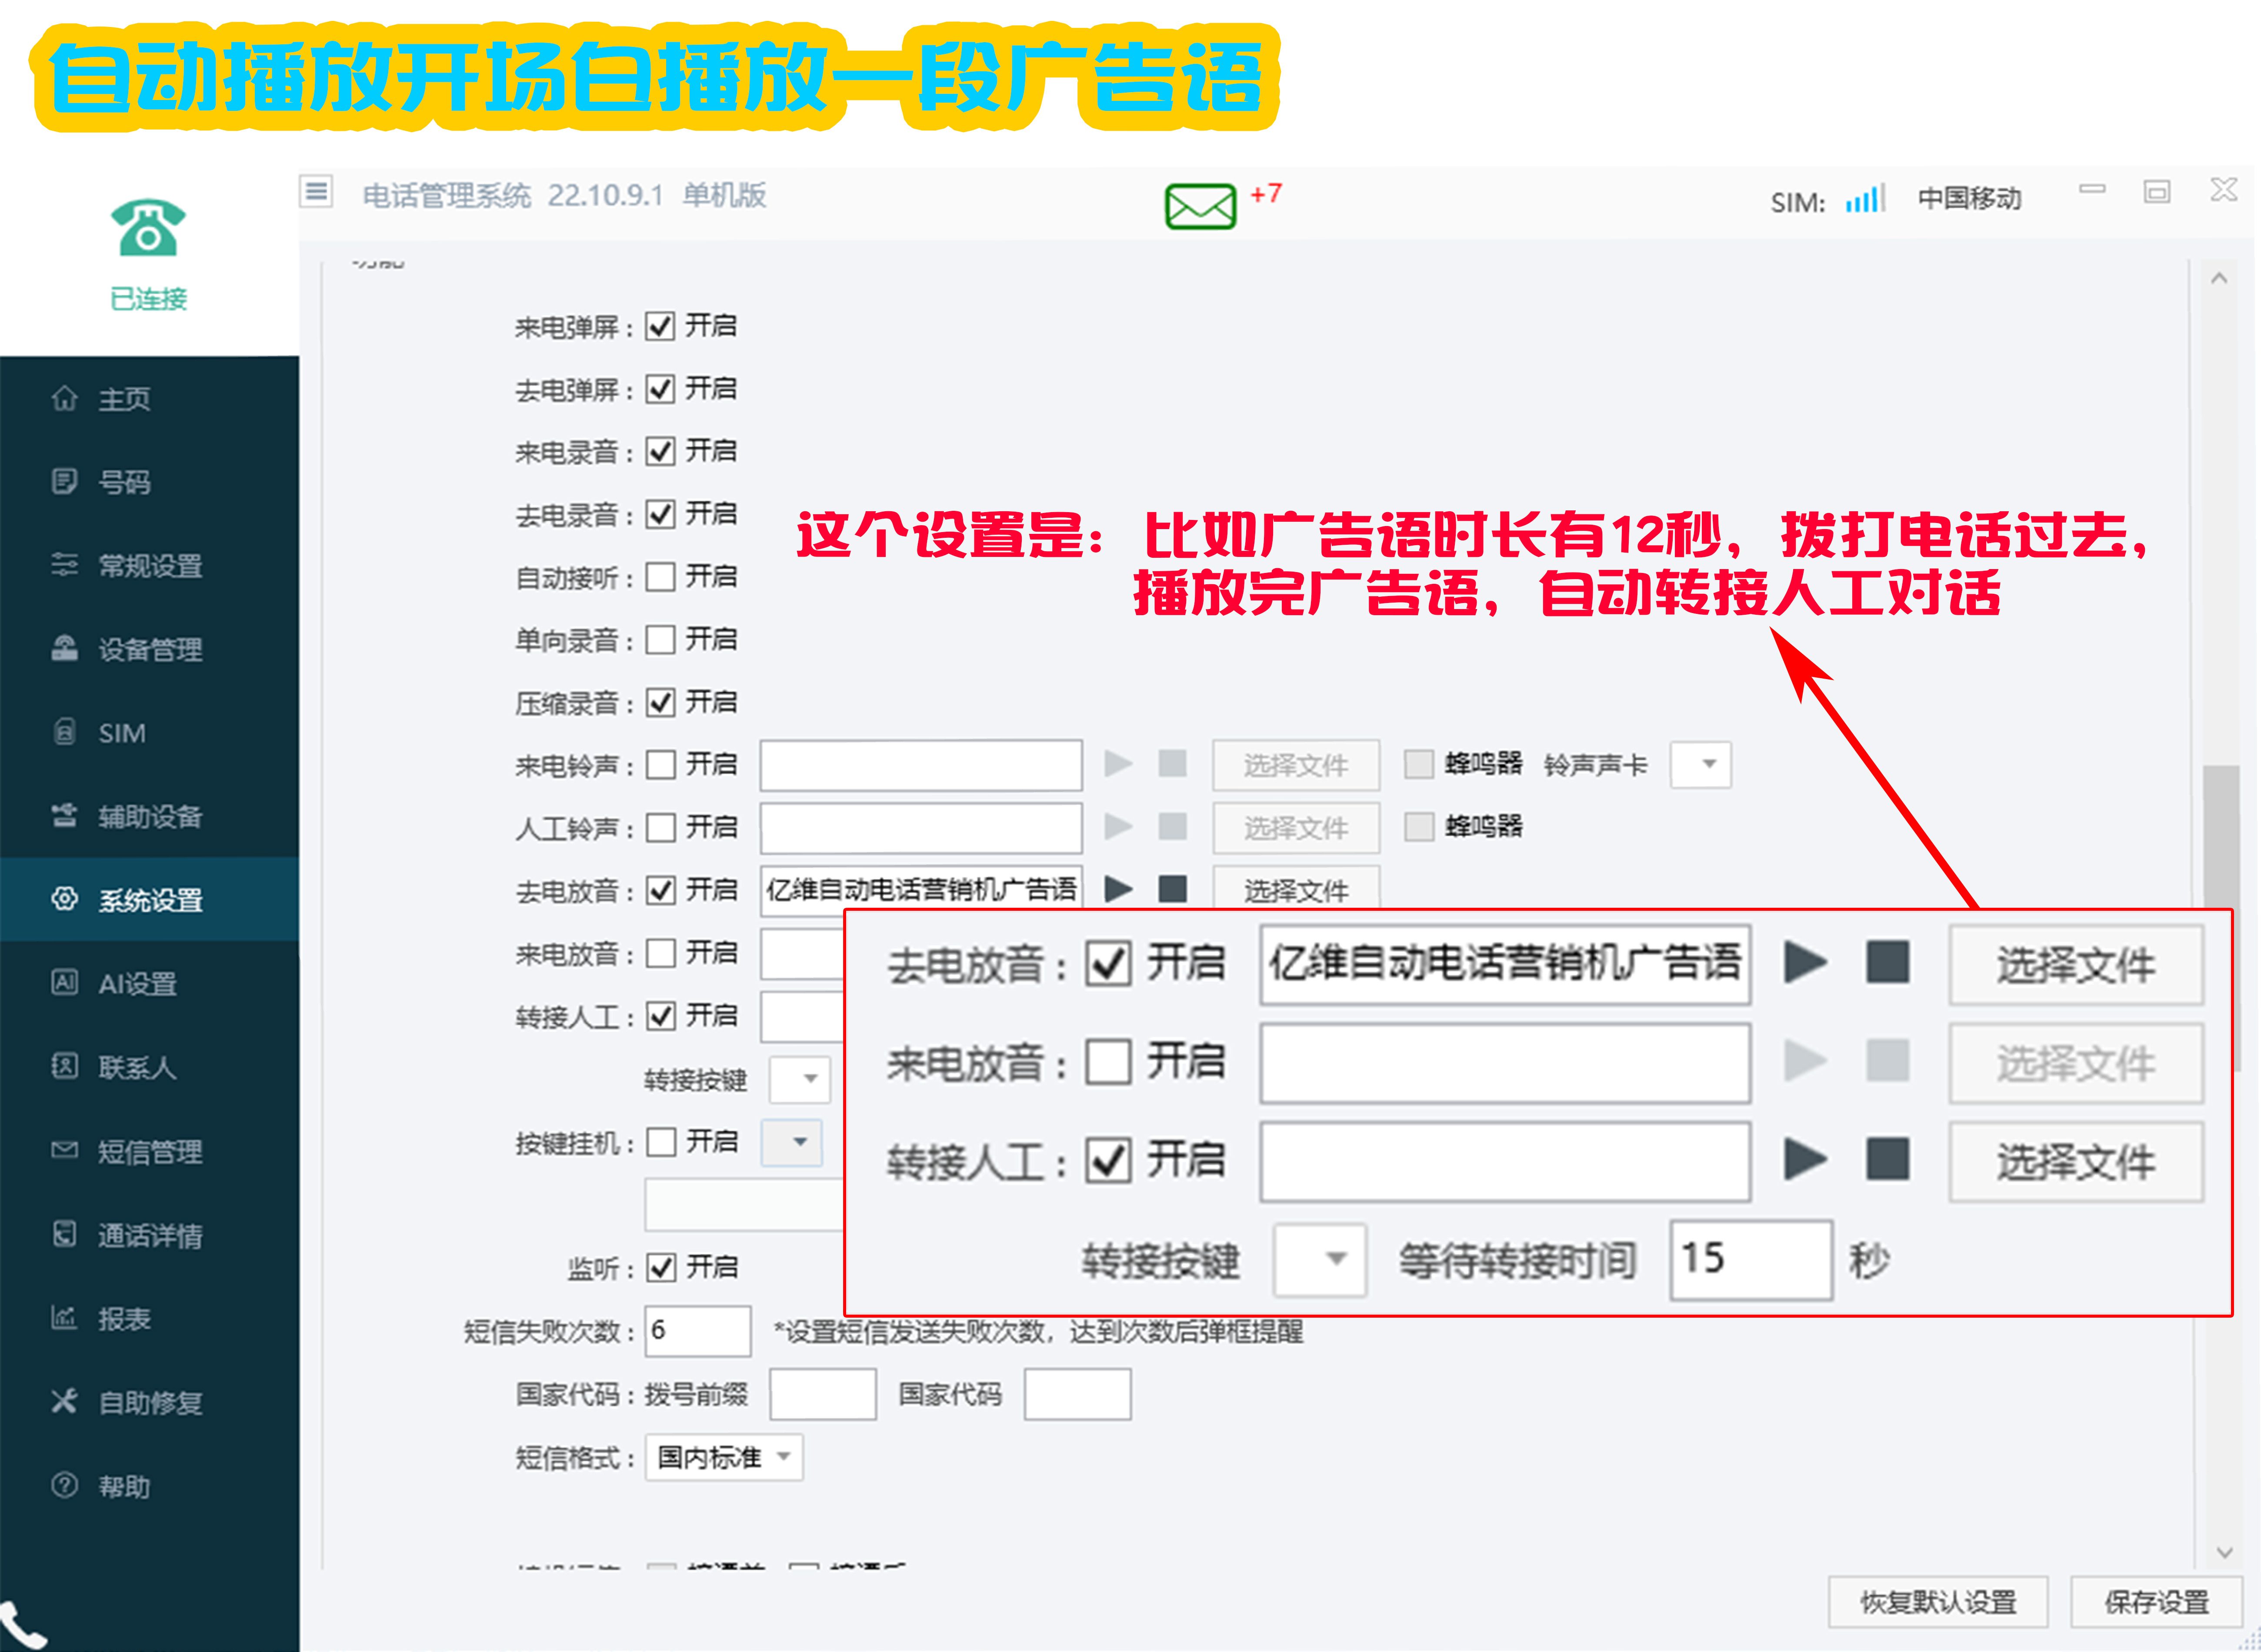Click the green telephone connected icon
The height and width of the screenshot is (1652, 2261).
click(x=148, y=228)
